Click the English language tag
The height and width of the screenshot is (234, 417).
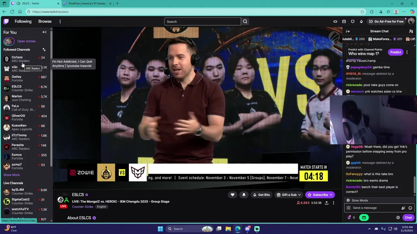pos(101,207)
